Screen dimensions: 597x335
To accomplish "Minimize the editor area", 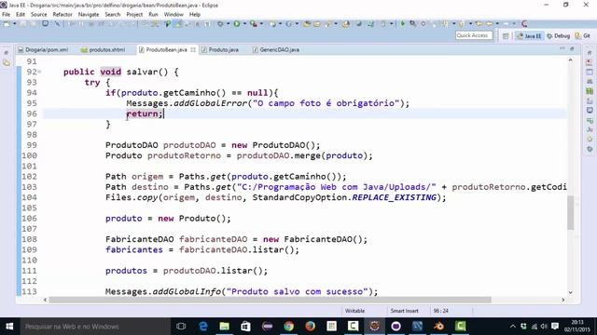I will [562, 48].
